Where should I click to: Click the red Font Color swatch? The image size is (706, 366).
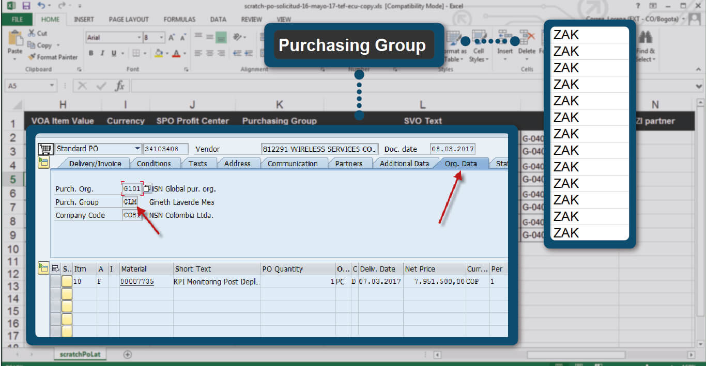point(177,53)
